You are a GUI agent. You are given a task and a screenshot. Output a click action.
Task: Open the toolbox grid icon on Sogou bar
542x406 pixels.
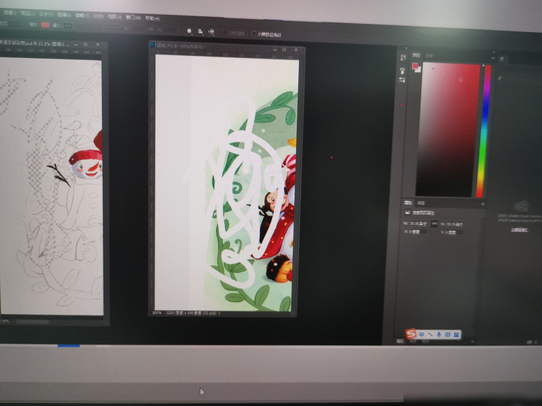pyautogui.click(x=456, y=335)
